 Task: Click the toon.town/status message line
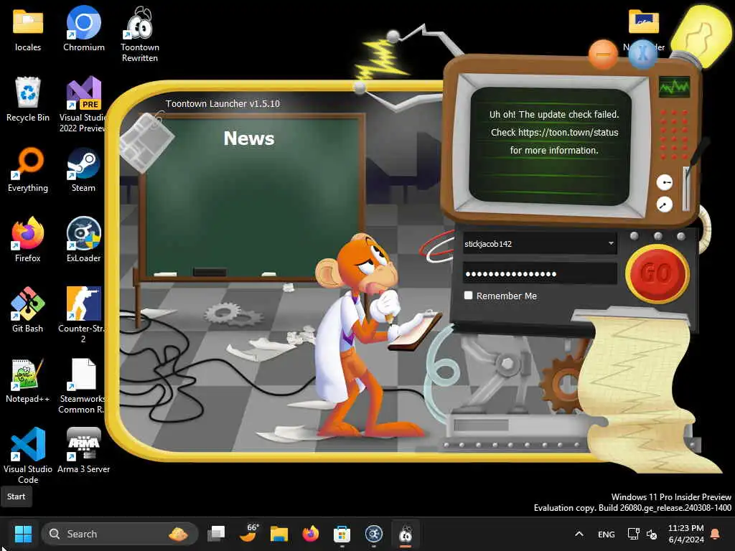(555, 132)
